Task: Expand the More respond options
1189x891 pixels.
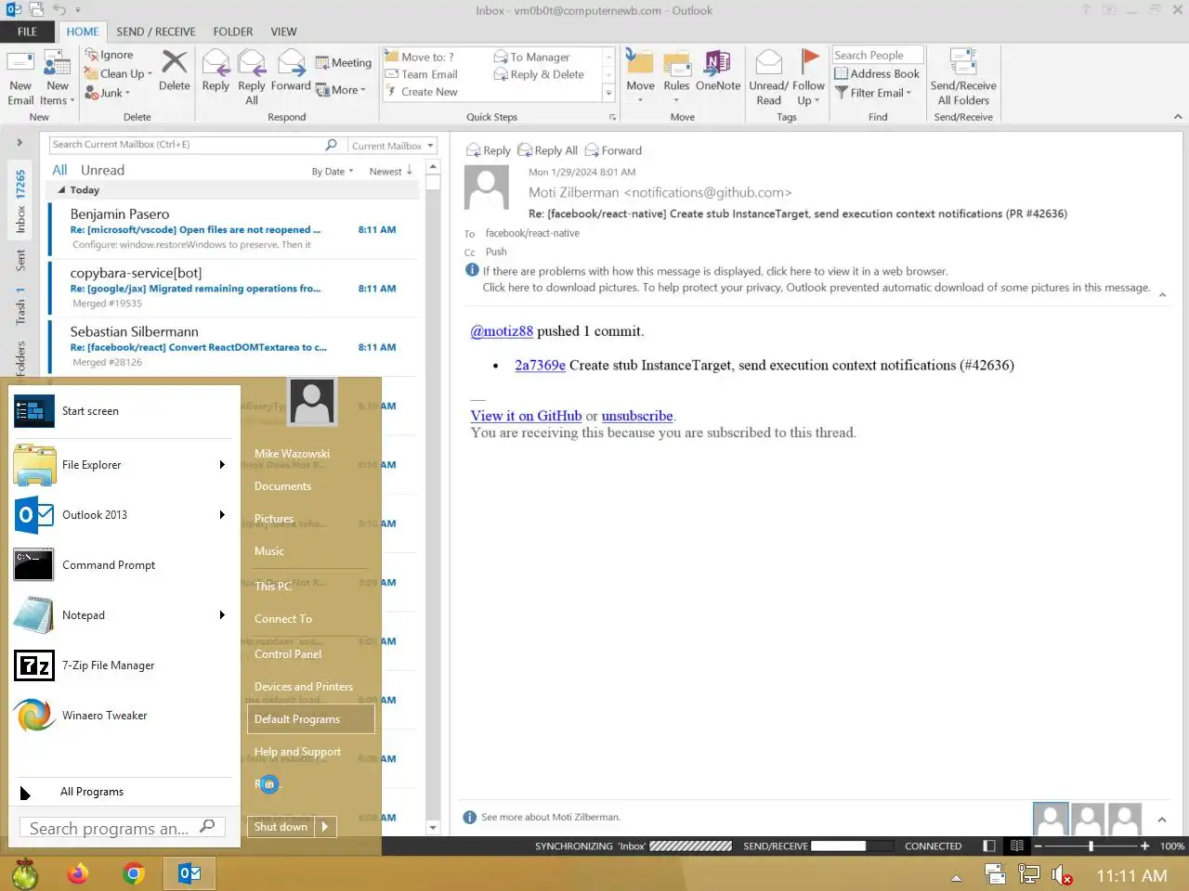Action: click(x=341, y=90)
